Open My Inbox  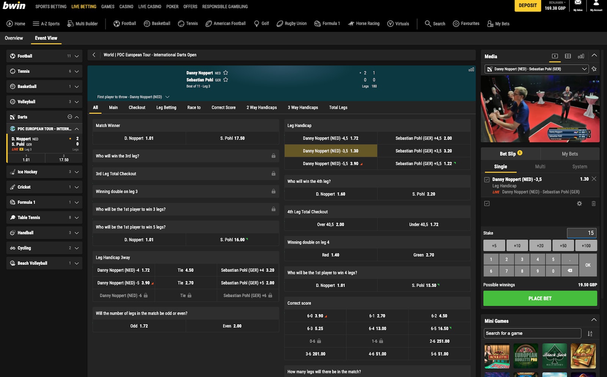click(577, 6)
